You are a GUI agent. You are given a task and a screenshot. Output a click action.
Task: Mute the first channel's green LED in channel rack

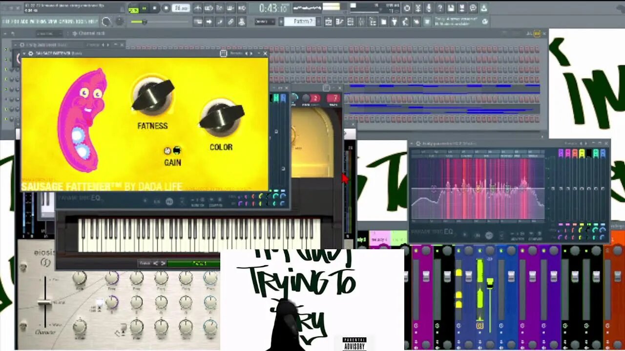click(x=6, y=49)
